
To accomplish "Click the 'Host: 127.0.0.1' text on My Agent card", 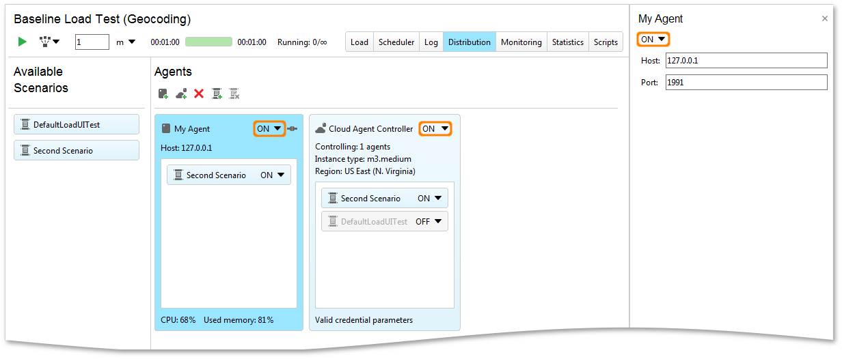I will click(x=187, y=147).
